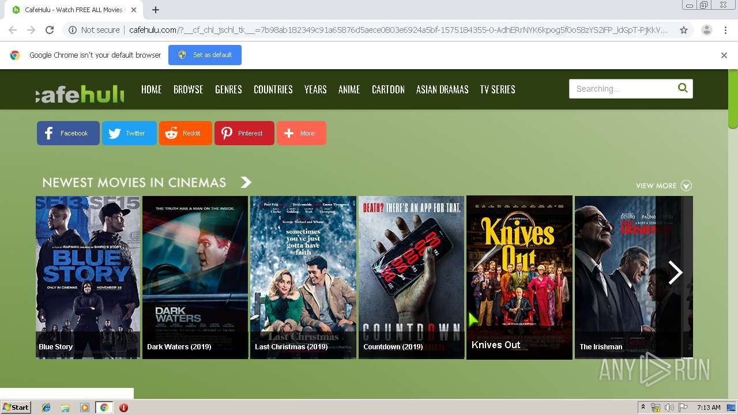Open Last Christmas (2019) poster

[303, 277]
